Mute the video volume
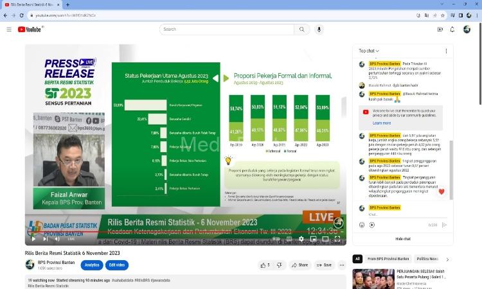This screenshot has height=289, width=482. 57,239
